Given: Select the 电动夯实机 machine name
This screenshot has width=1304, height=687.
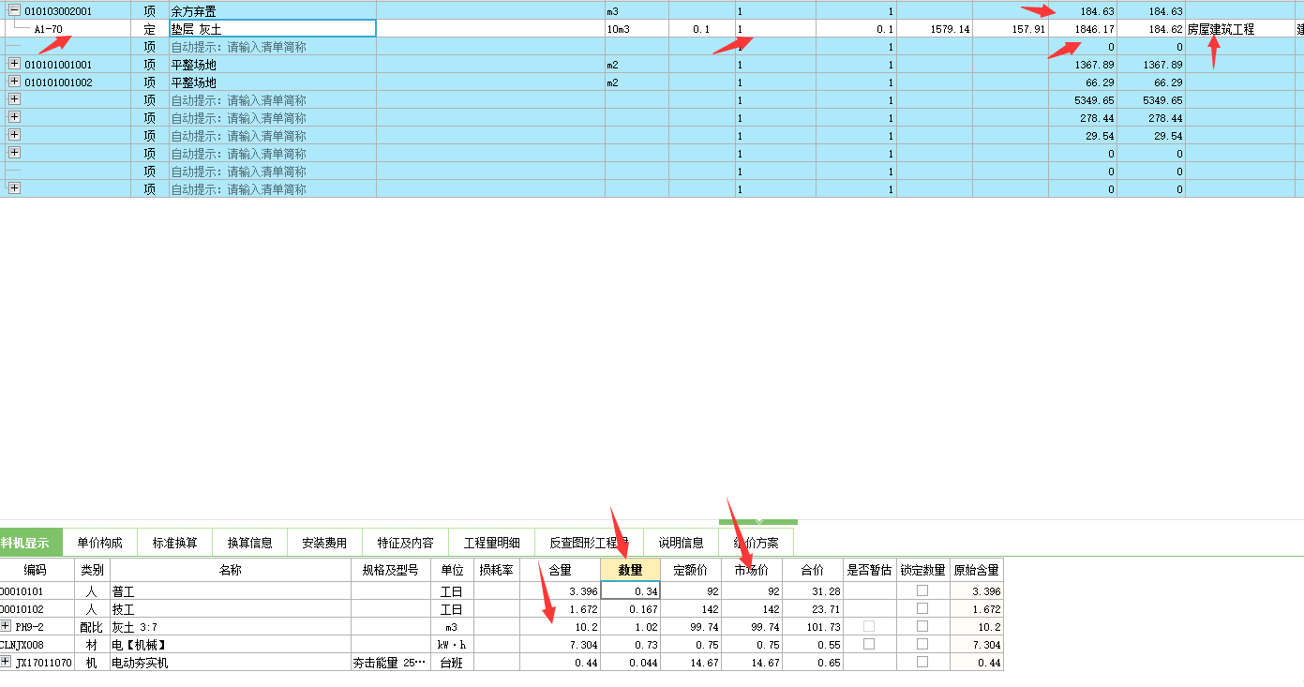Looking at the screenshot, I should pos(141,663).
